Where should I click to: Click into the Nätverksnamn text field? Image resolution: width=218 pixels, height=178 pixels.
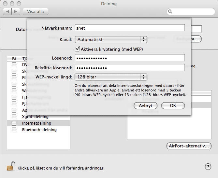(x=130, y=28)
